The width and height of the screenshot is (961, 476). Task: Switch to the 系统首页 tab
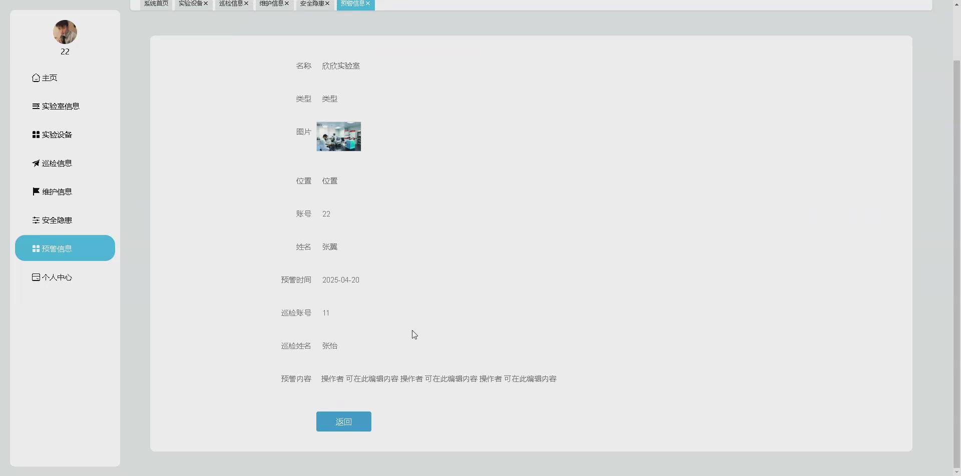coord(156,4)
